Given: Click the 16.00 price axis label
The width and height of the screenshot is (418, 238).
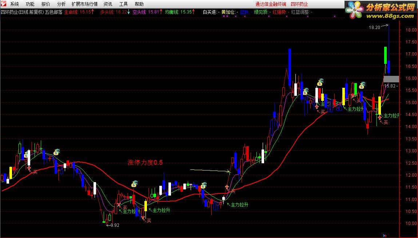Looking at the screenshot, I should [x=411, y=78].
